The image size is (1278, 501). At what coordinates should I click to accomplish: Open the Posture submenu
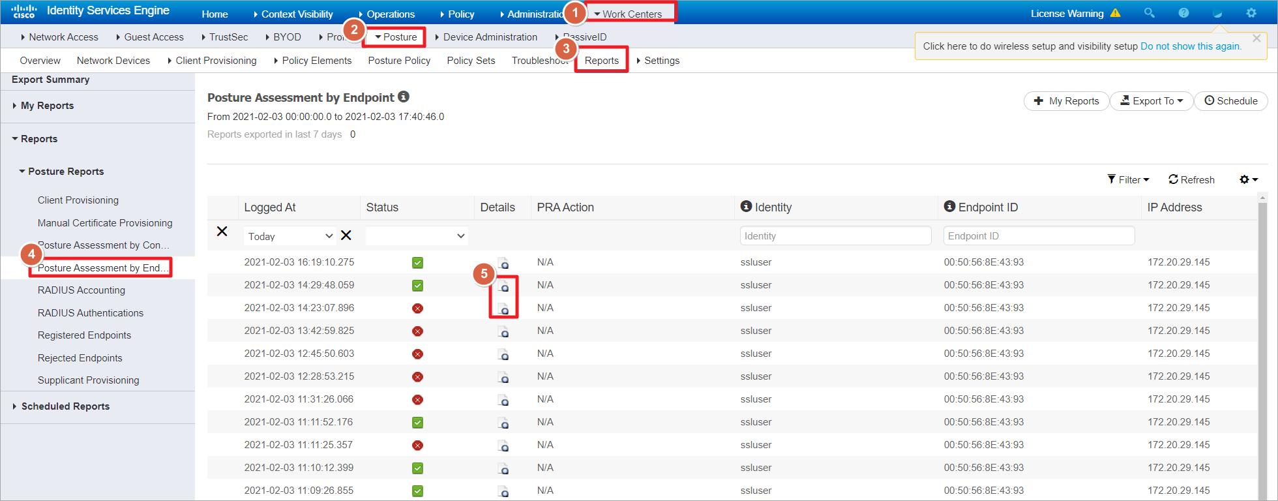pos(396,37)
